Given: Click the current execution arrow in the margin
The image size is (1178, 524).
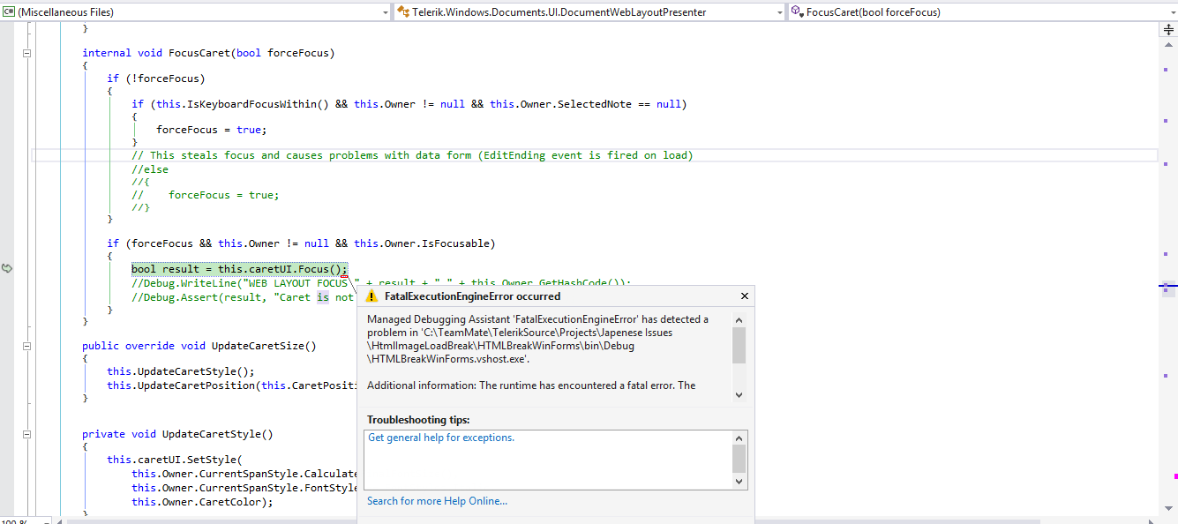Looking at the screenshot, I should pos(7,268).
